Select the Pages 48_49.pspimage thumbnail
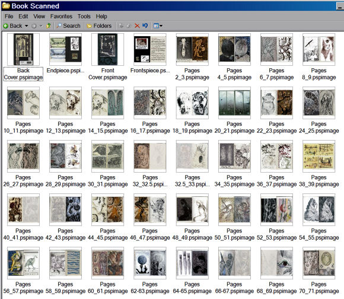The image size is (344, 299). tap(192, 210)
